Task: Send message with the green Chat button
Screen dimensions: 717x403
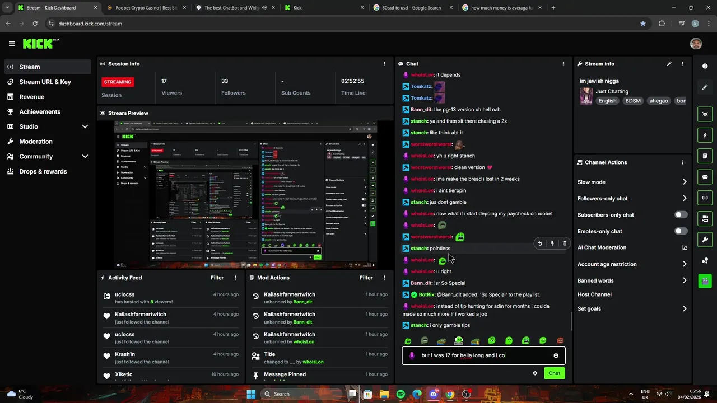Action: coord(554,373)
